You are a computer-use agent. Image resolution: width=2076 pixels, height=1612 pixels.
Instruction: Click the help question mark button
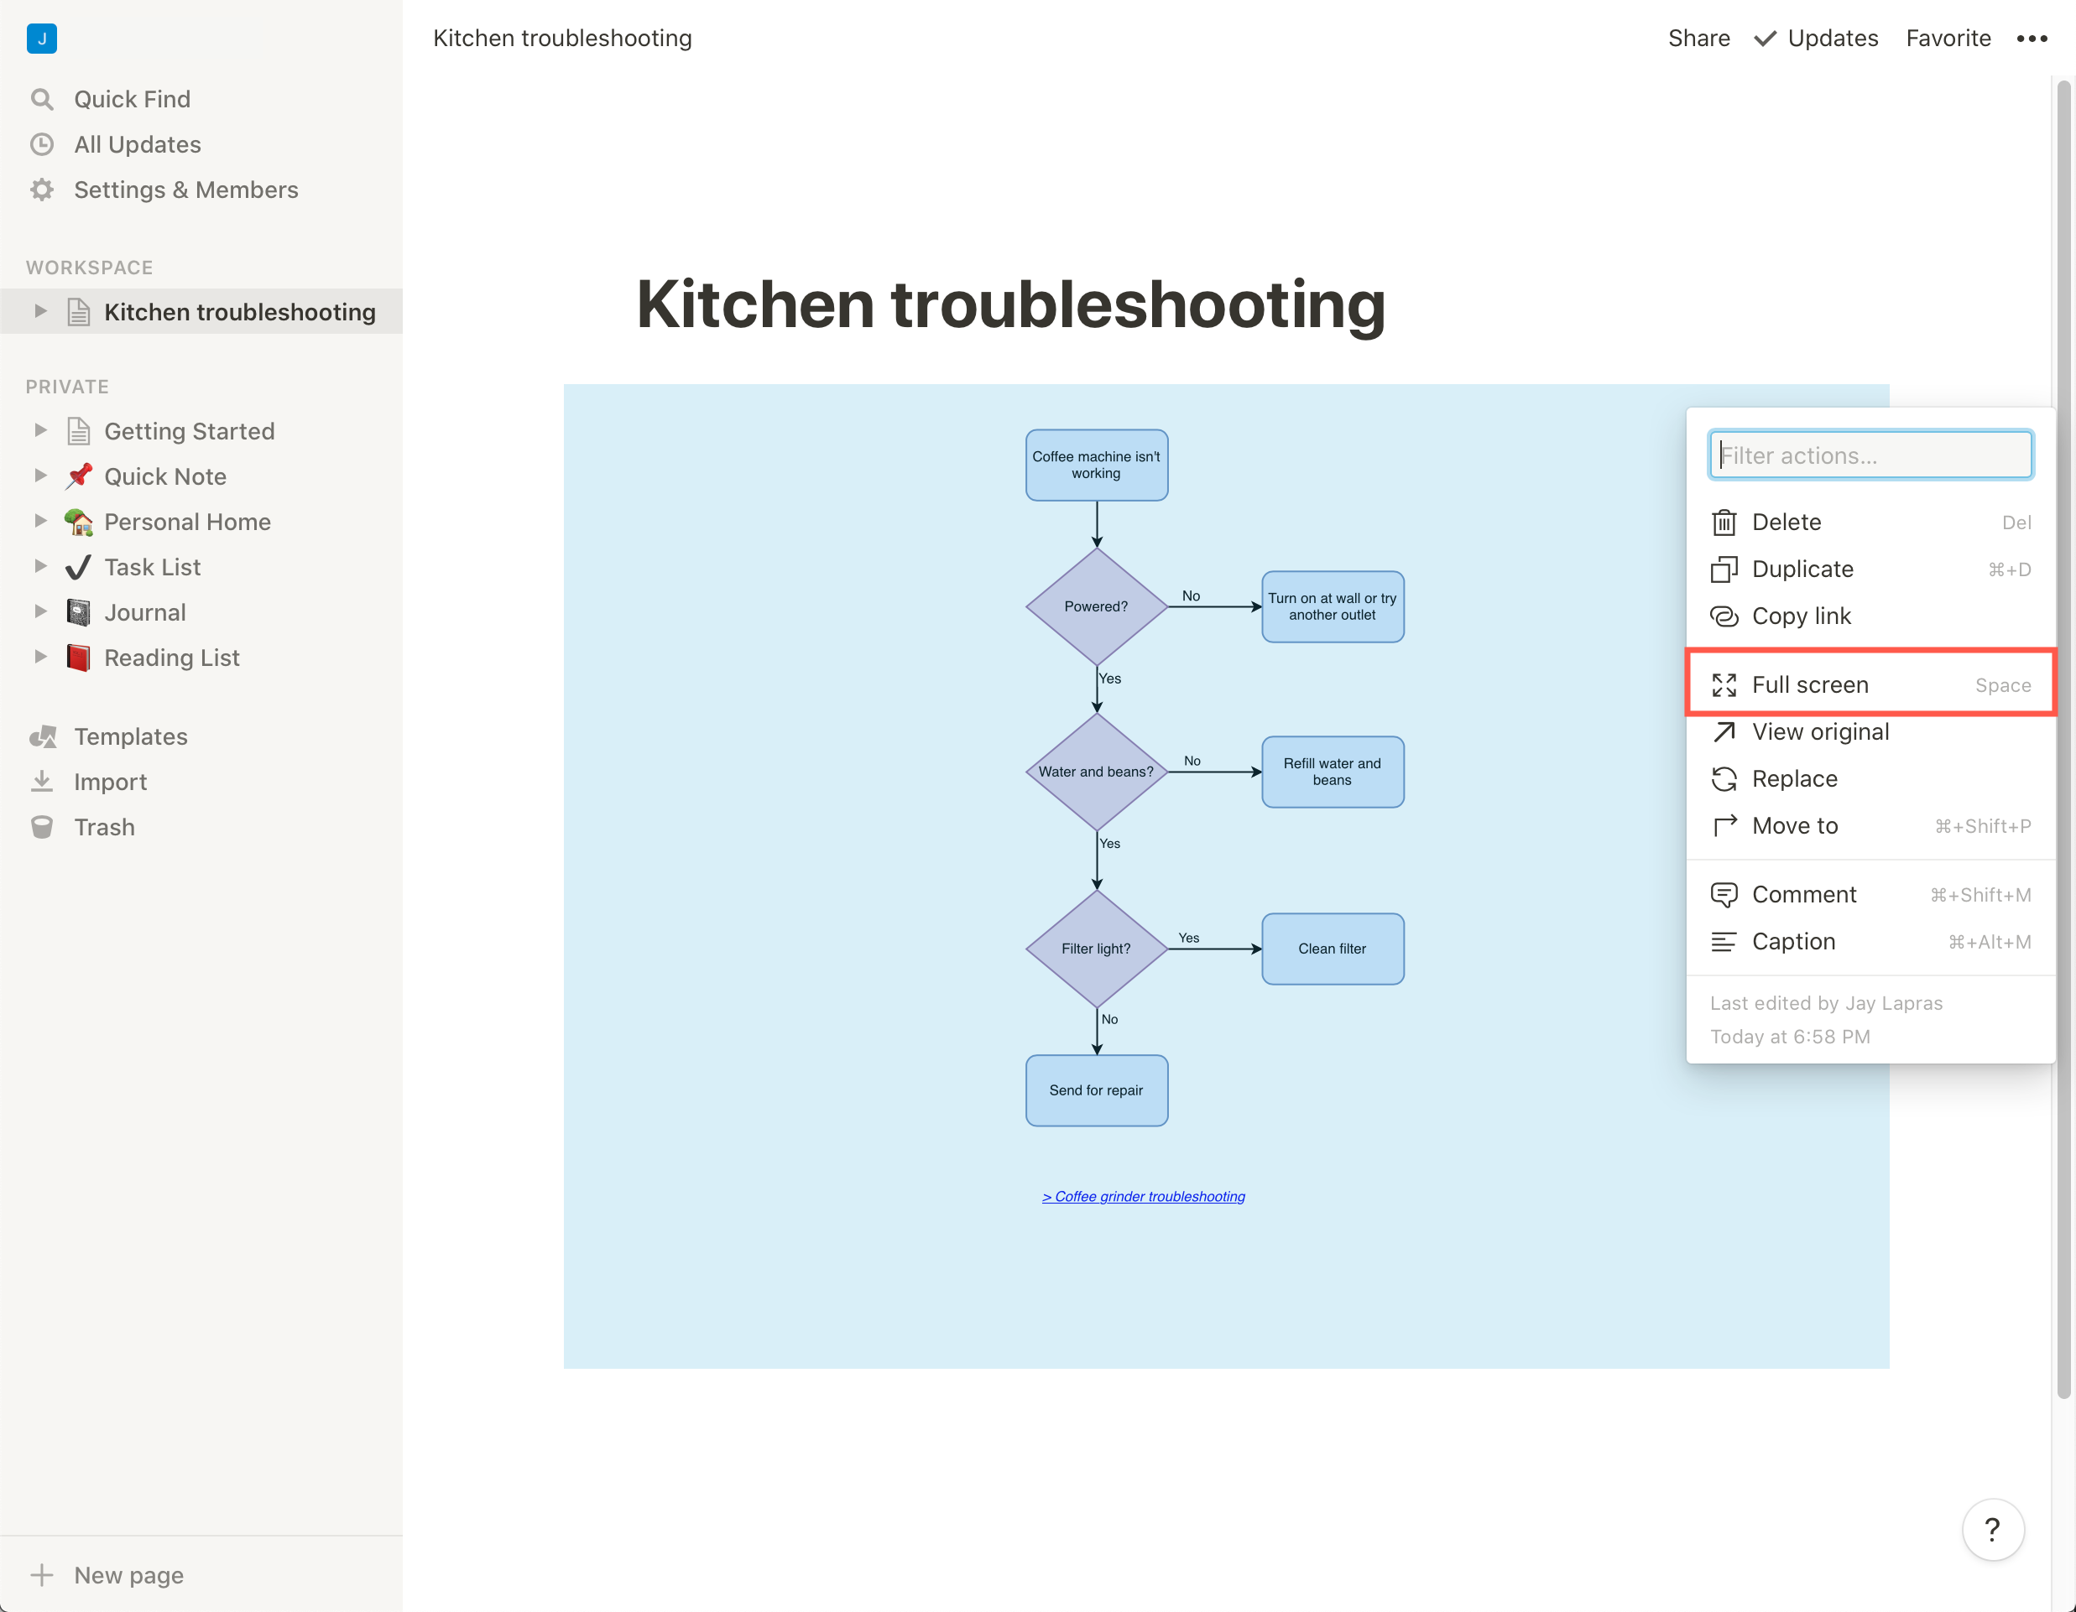(1992, 1529)
